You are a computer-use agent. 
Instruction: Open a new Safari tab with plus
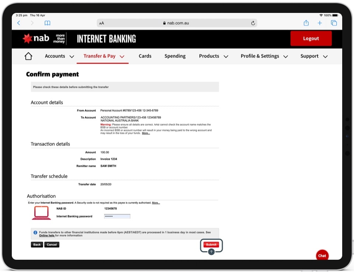320,23
